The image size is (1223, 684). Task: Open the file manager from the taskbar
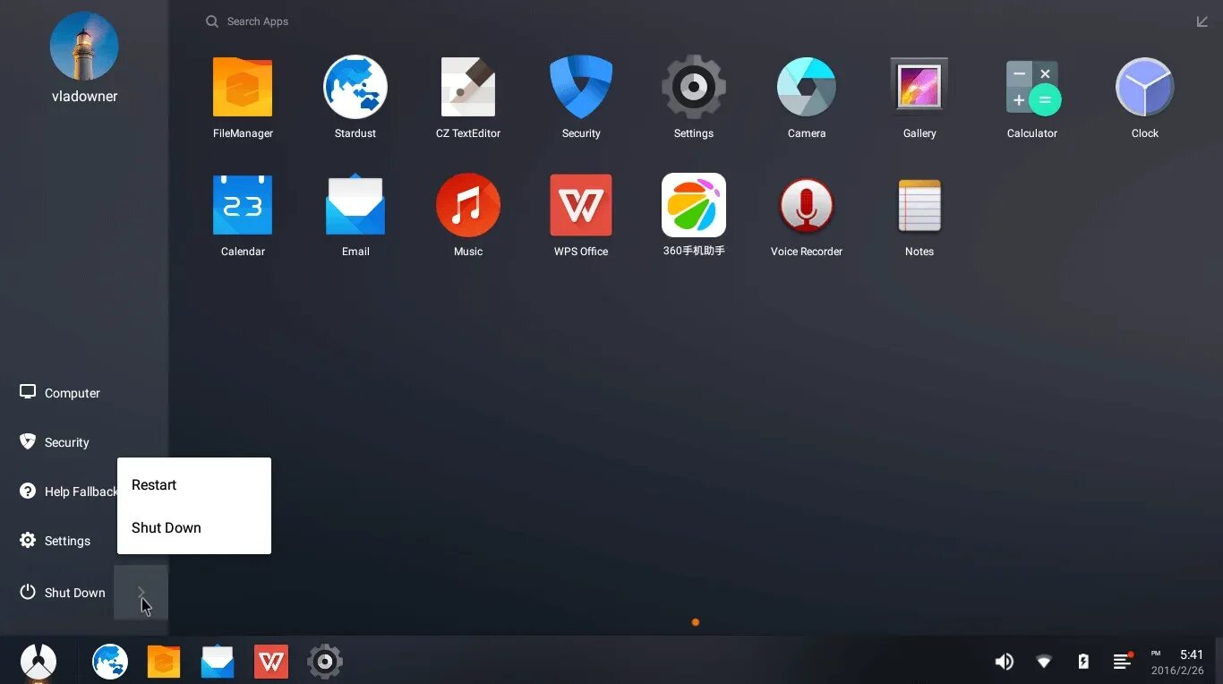tap(164, 662)
